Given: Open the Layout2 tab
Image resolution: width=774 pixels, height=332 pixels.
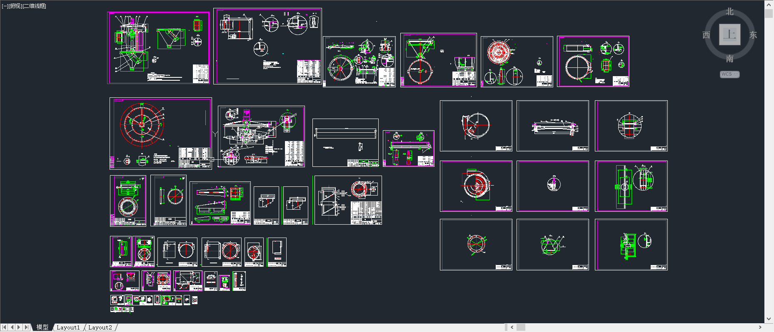Looking at the screenshot, I should [x=100, y=327].
